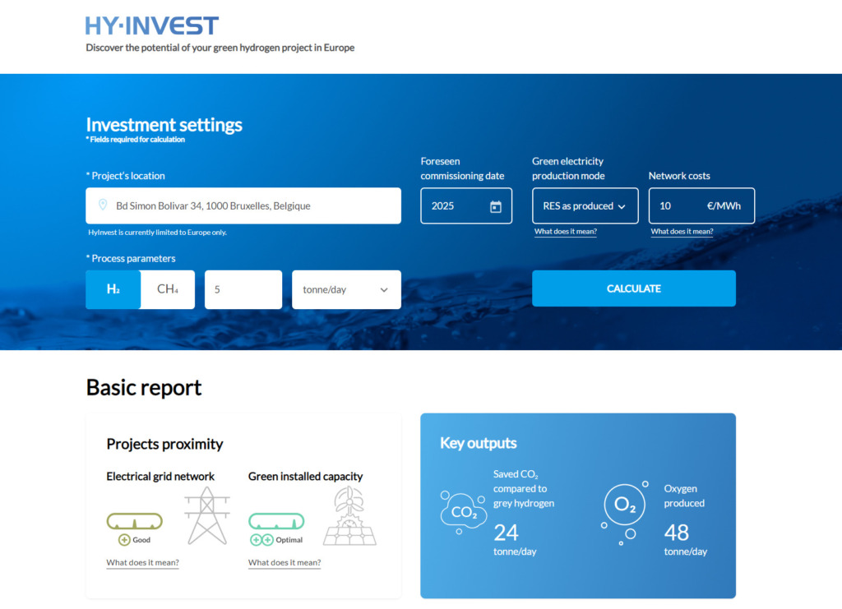The height and width of the screenshot is (609, 842).
Task: Click the electrical grid network gauge
Action: pos(134,521)
